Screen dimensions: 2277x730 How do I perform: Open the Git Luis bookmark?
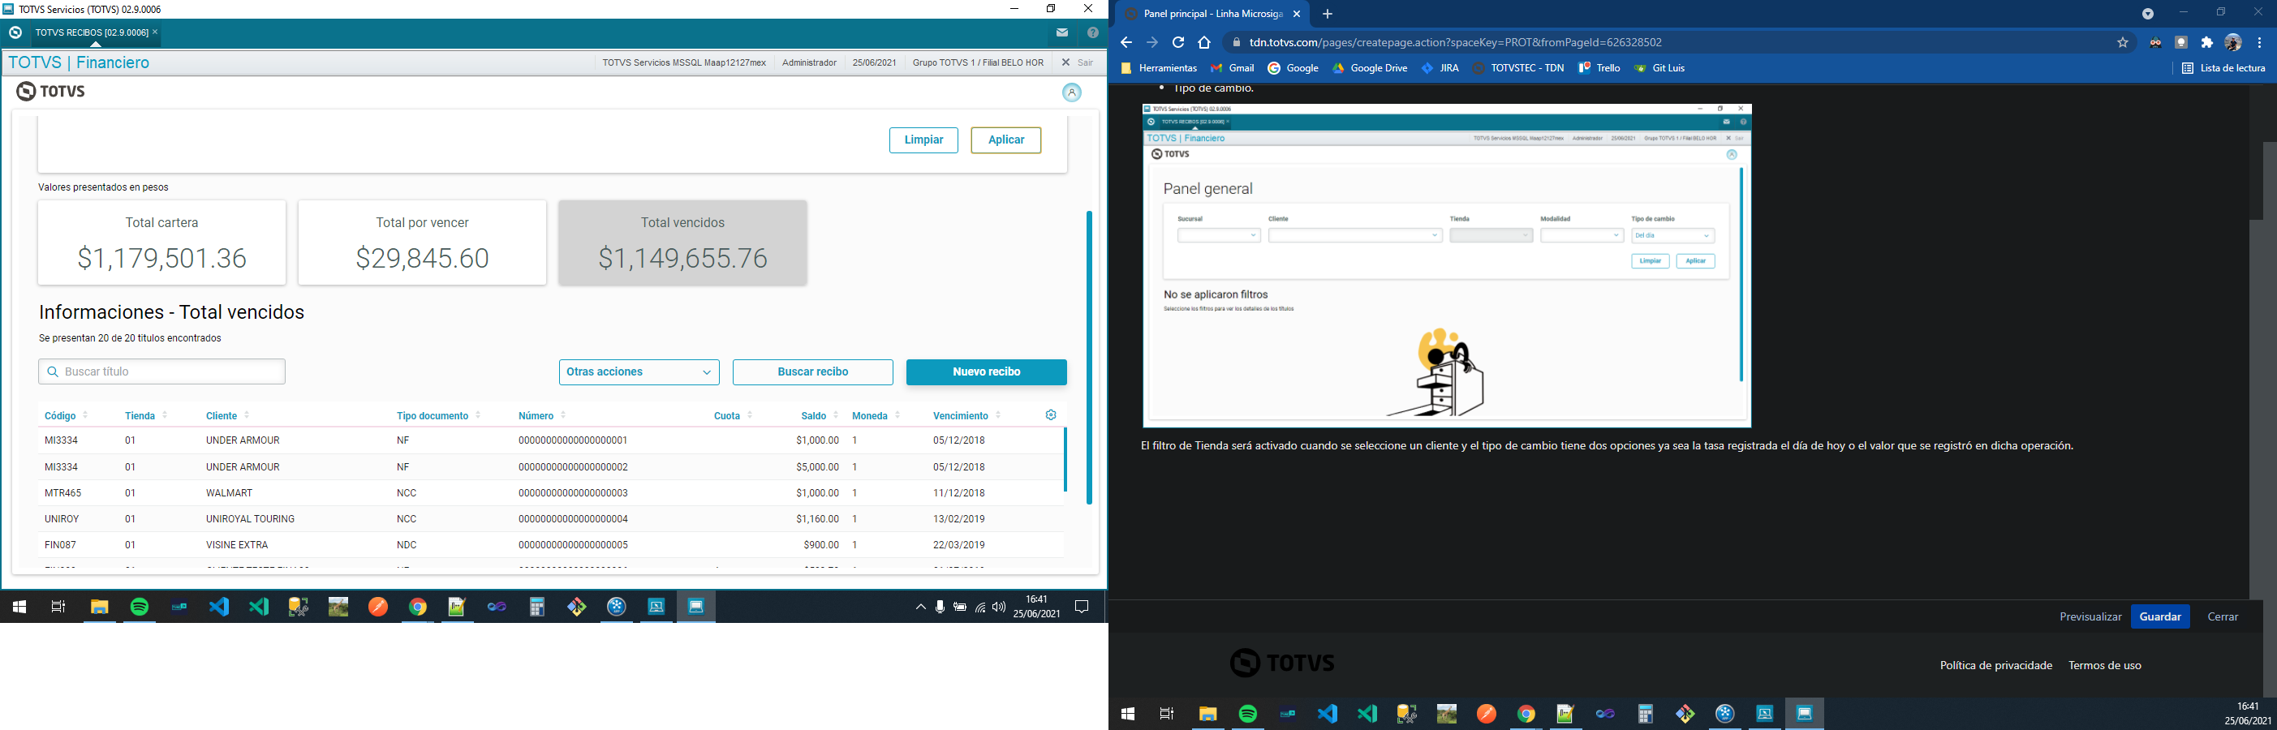tap(1660, 68)
